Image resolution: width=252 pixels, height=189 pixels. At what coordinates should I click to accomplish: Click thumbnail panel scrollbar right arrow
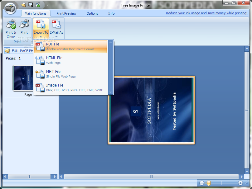coord(55,177)
